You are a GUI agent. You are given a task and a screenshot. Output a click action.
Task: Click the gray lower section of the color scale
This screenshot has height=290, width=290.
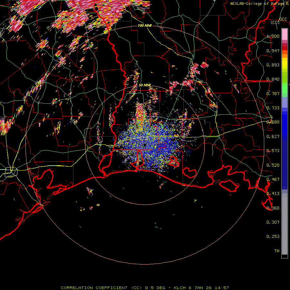point(285,224)
